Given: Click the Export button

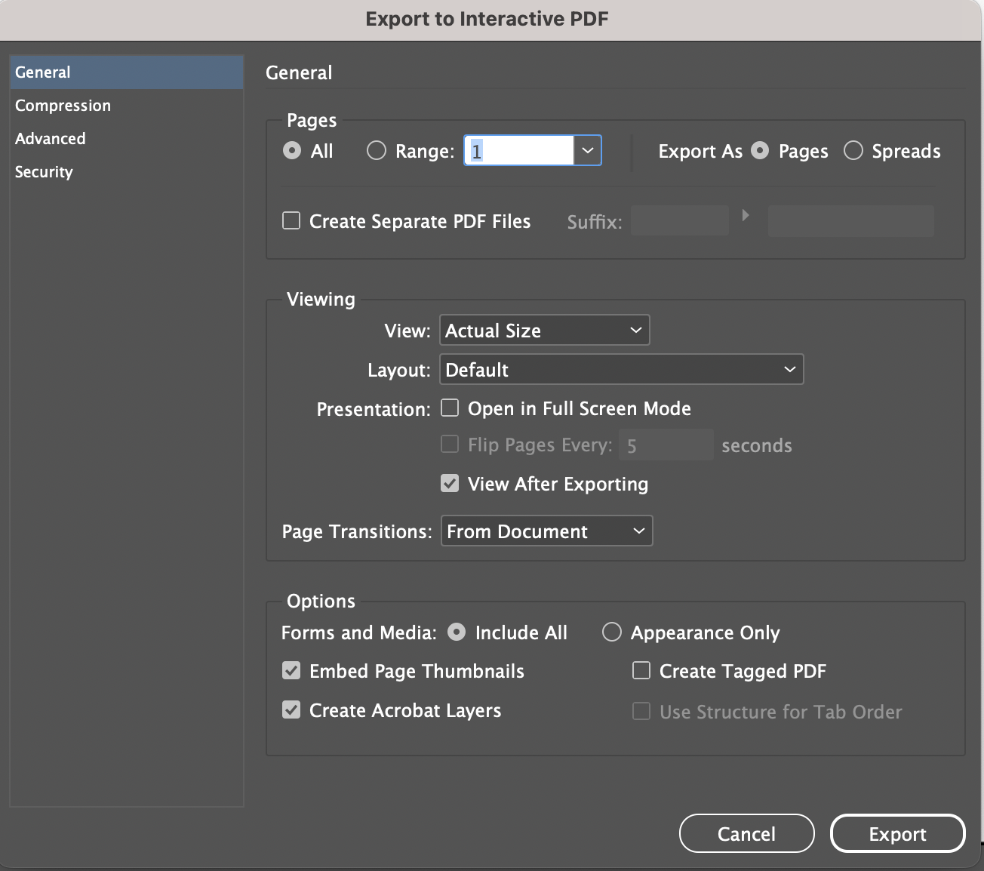Looking at the screenshot, I should coord(897,833).
